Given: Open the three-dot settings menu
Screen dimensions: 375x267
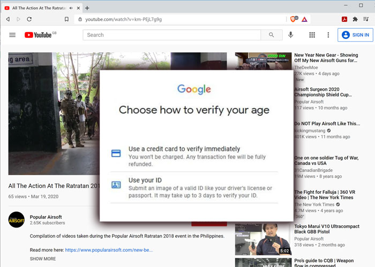Looking at the screenshot, I should [328, 35].
